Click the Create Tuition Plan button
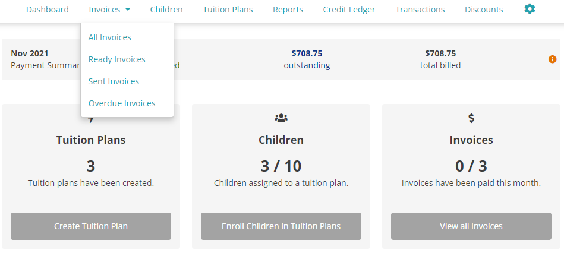Image resolution: width=564 pixels, height=253 pixels. coord(91,226)
